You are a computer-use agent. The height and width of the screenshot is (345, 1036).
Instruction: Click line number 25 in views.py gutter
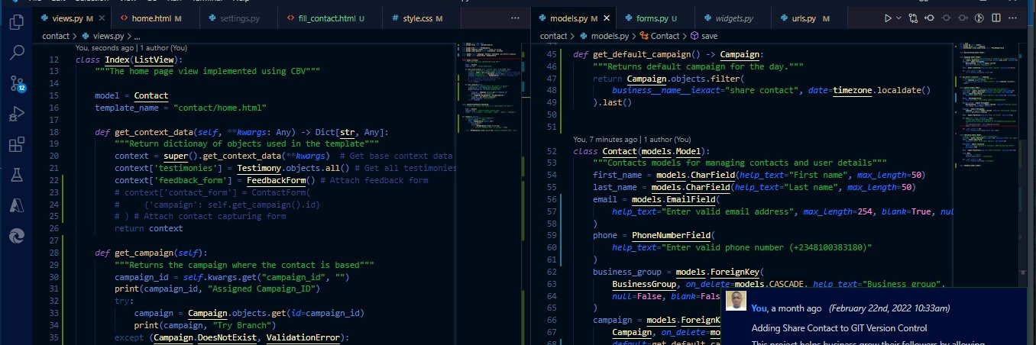tap(53, 216)
